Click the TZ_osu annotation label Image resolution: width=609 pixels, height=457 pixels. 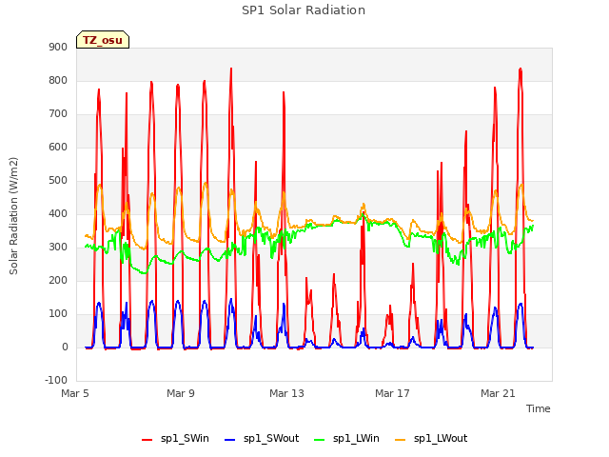point(103,40)
